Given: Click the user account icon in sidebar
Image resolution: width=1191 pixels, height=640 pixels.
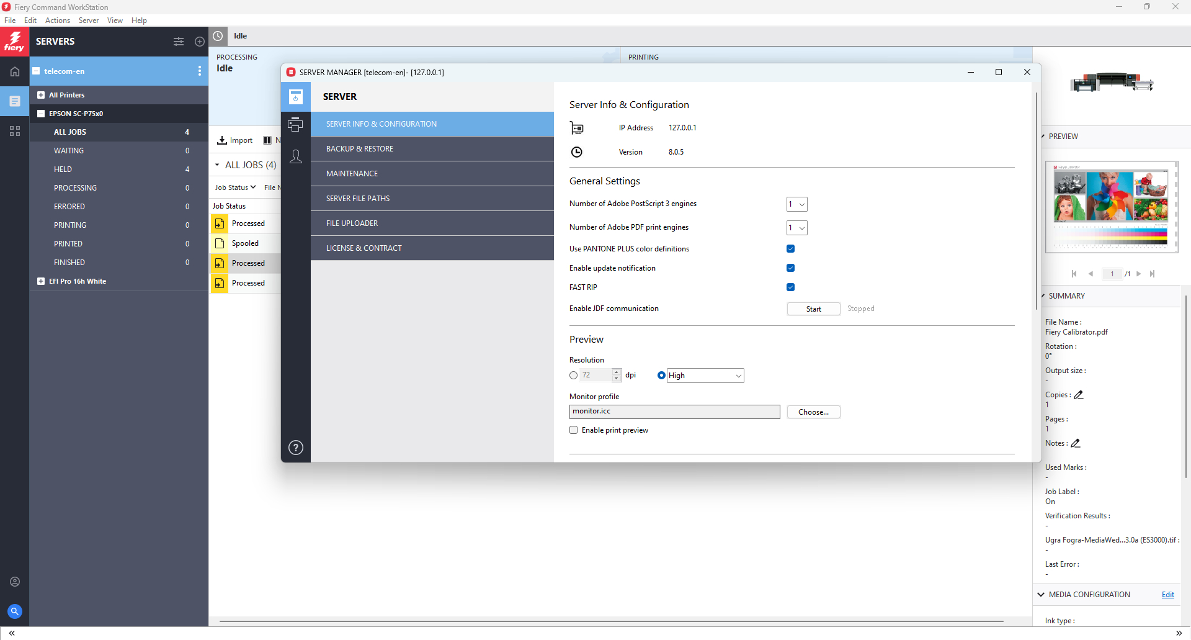Looking at the screenshot, I should (x=15, y=582).
